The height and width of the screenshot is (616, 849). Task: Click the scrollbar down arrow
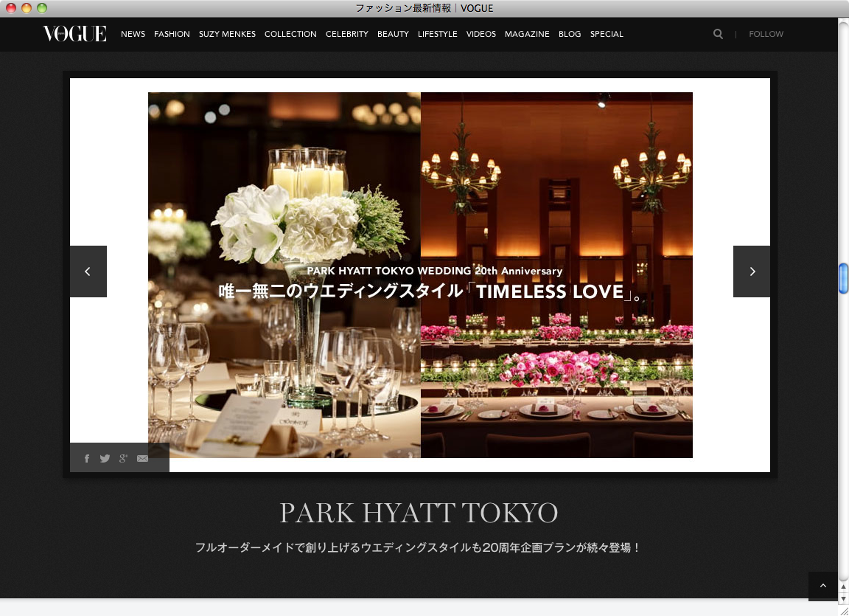point(843,598)
